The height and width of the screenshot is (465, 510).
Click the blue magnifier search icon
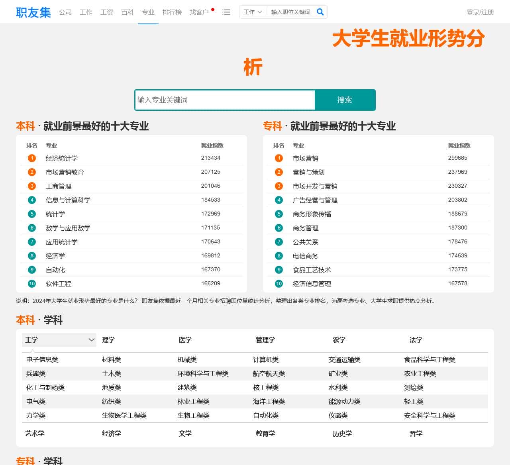(x=320, y=12)
